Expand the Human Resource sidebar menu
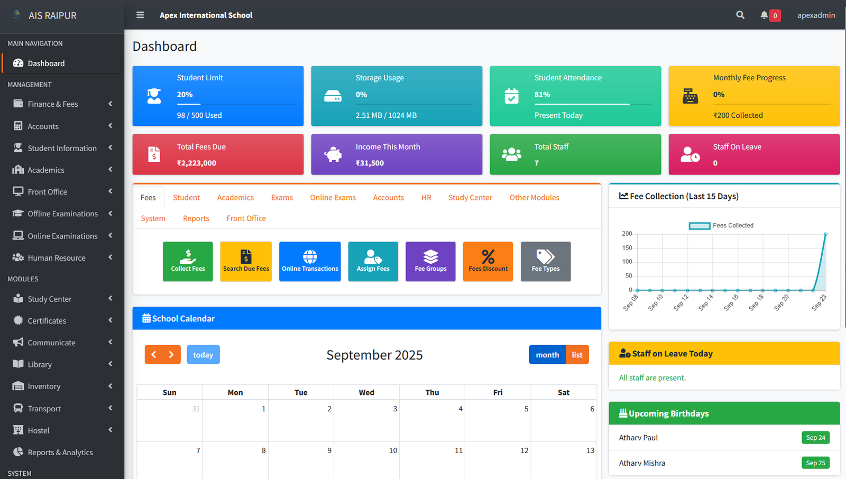The height and width of the screenshot is (479, 846). point(56,257)
